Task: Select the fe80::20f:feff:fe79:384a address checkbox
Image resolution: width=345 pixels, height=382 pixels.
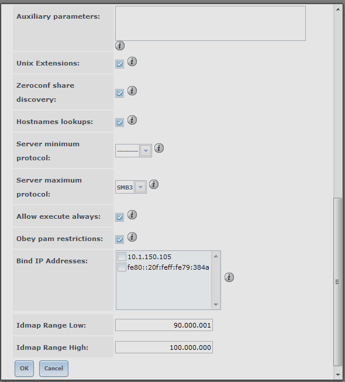Action: (122, 267)
